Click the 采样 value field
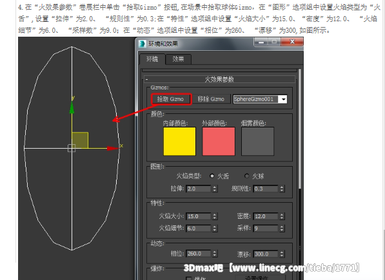The image size is (385, 280). click(x=266, y=229)
